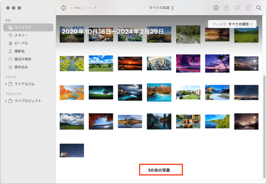Select ライブラリ in the sidebar
This screenshot has height=184, width=267.
[28, 27]
